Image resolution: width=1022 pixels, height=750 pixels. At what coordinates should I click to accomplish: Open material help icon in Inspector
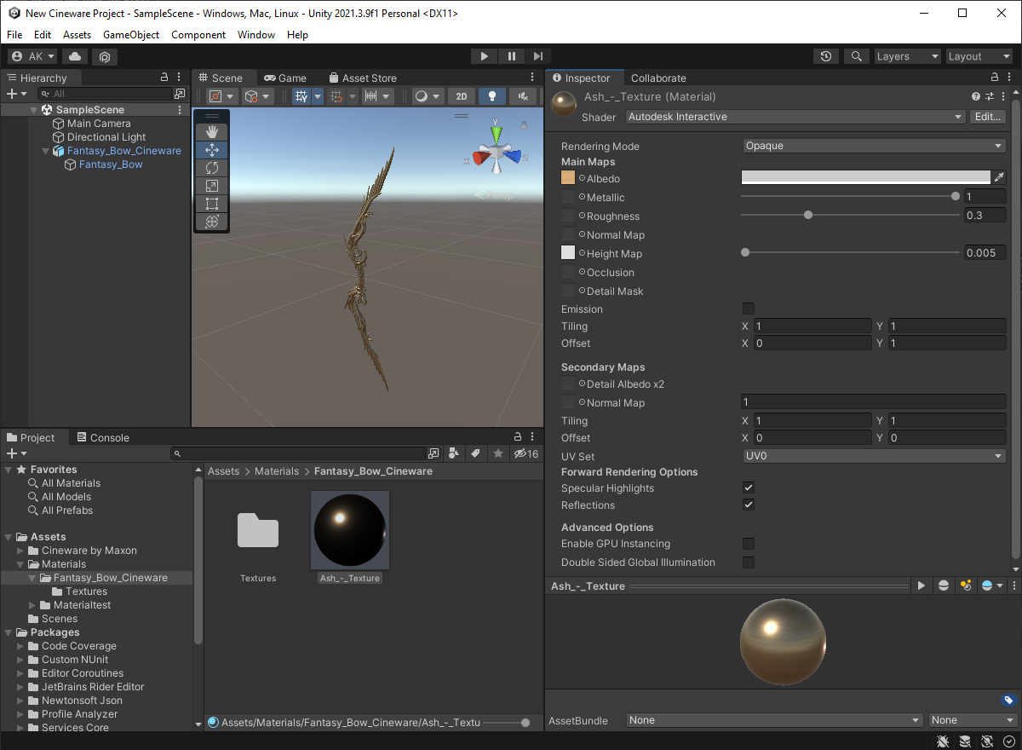[x=977, y=96]
